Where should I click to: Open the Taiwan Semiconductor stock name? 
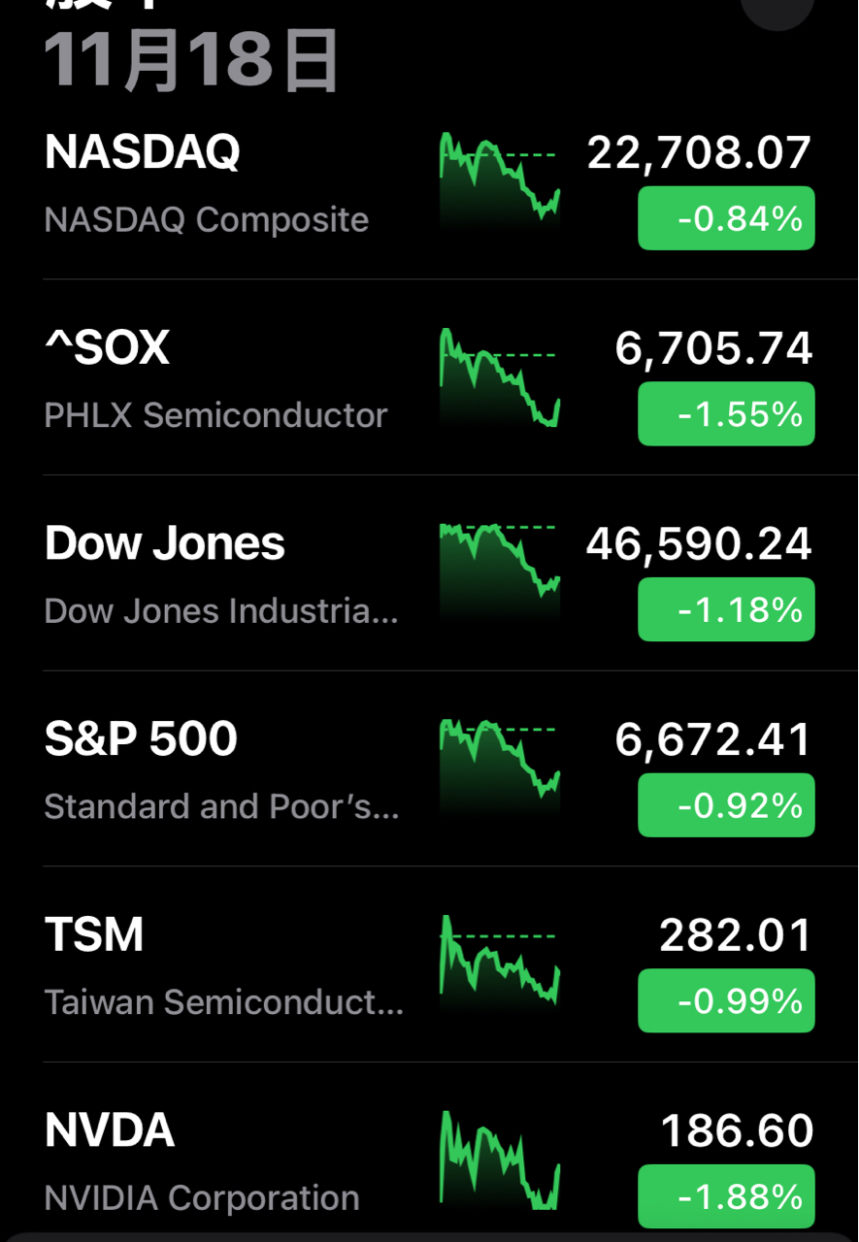[x=223, y=1002]
